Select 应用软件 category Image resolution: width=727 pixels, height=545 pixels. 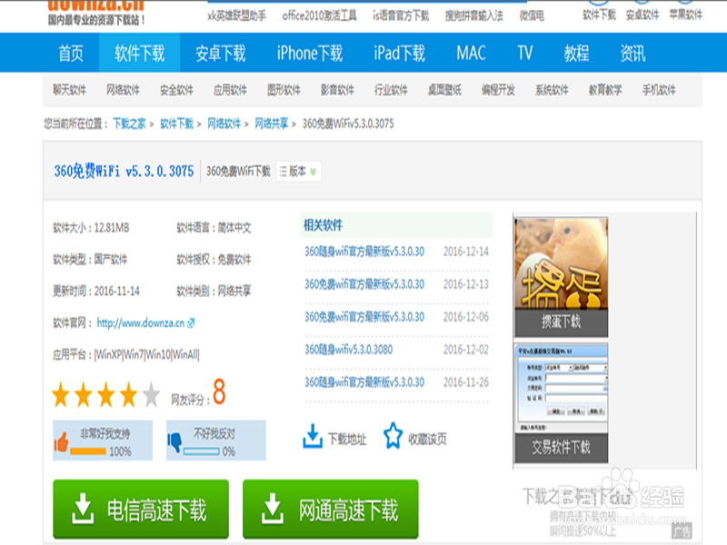(230, 89)
